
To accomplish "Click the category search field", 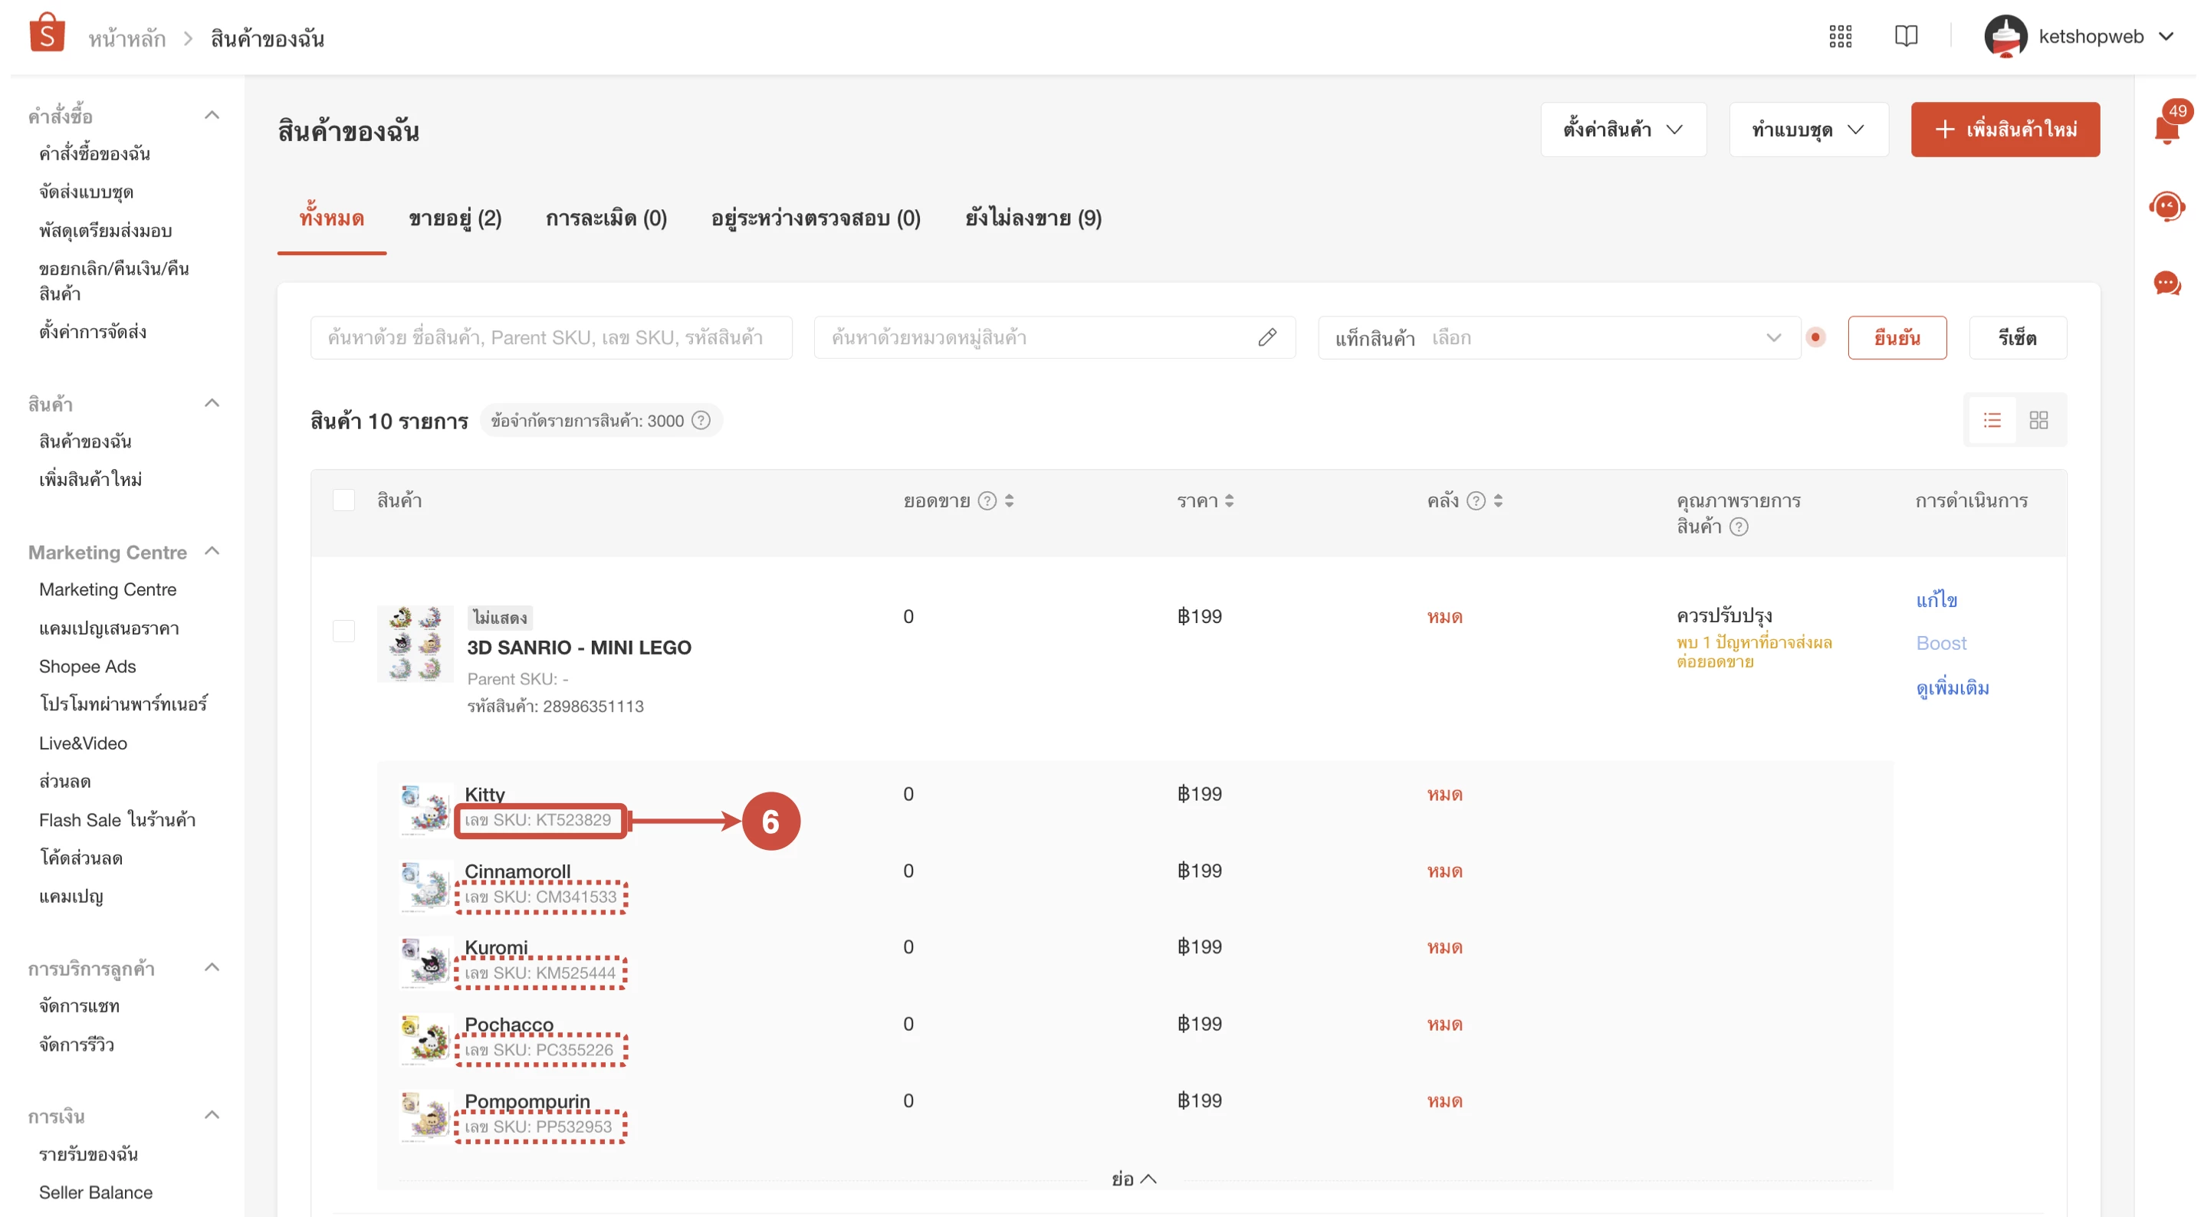I will point(1054,338).
